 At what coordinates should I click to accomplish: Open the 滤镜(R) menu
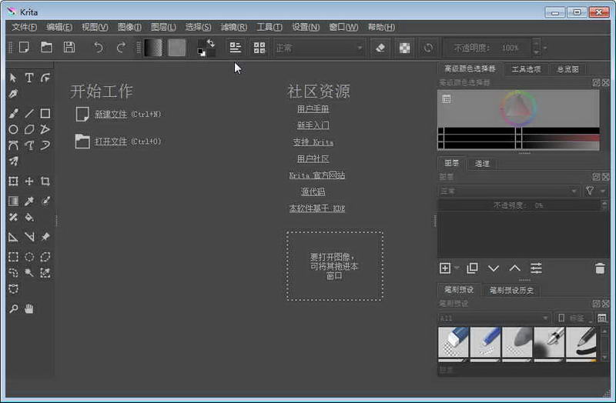(x=234, y=27)
